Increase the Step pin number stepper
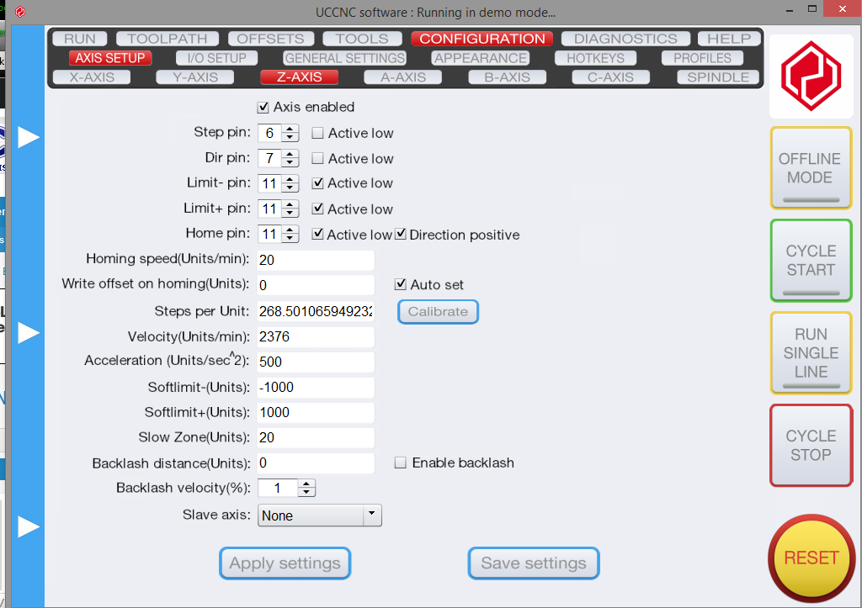Viewport: 862px width, 608px height. coord(290,129)
